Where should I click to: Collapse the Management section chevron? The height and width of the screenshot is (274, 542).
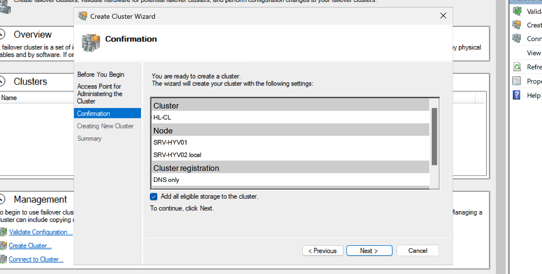tap(2, 200)
